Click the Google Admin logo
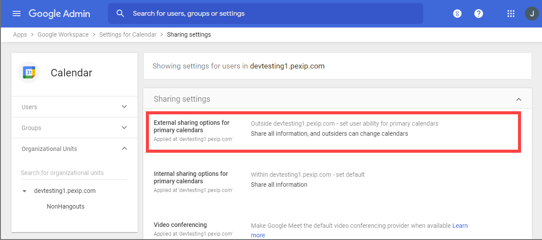The width and height of the screenshot is (542, 240). point(59,14)
